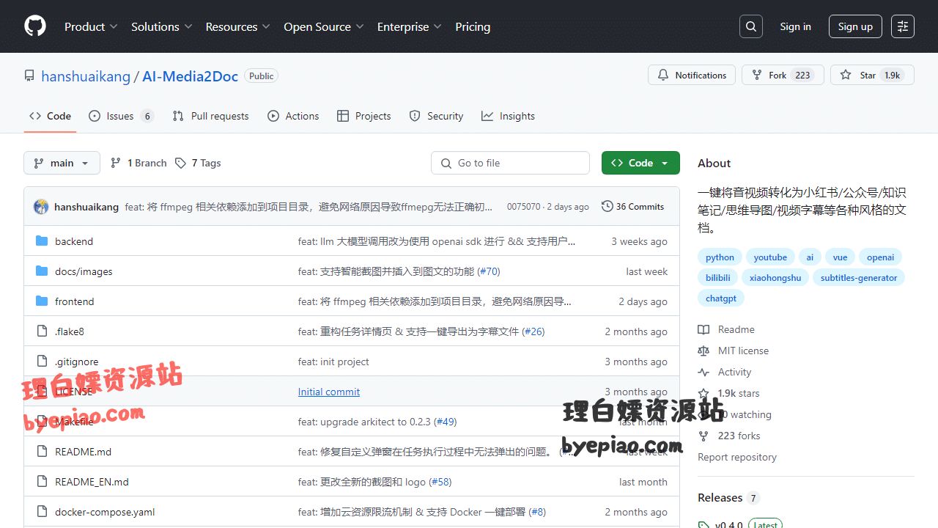This screenshot has width=938, height=528.
Task: Open the Projects tab
Action: pos(363,116)
